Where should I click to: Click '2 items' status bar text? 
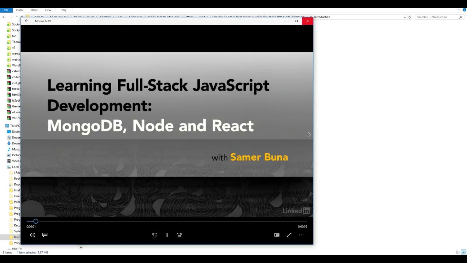coord(7,252)
